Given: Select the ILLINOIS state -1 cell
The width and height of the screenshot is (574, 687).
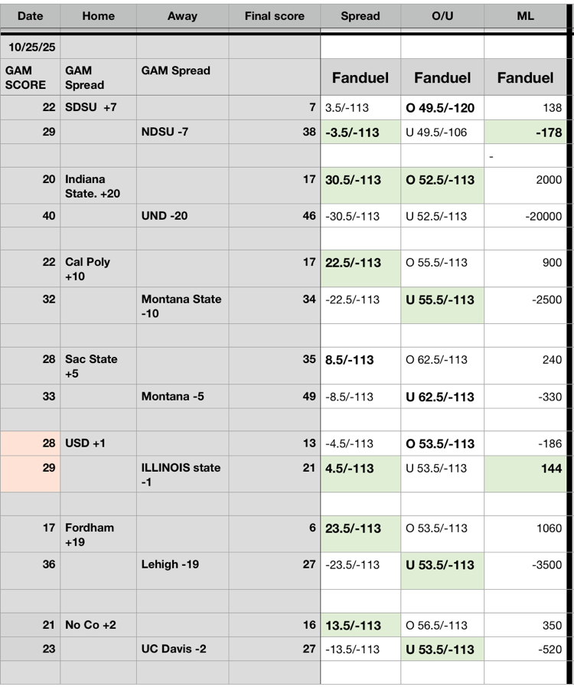Looking at the screenshot, I should [x=182, y=474].
